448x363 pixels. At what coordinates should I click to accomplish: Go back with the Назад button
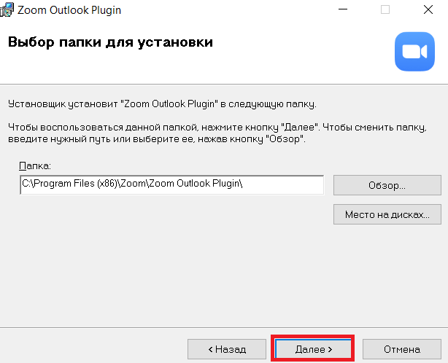coord(227,348)
